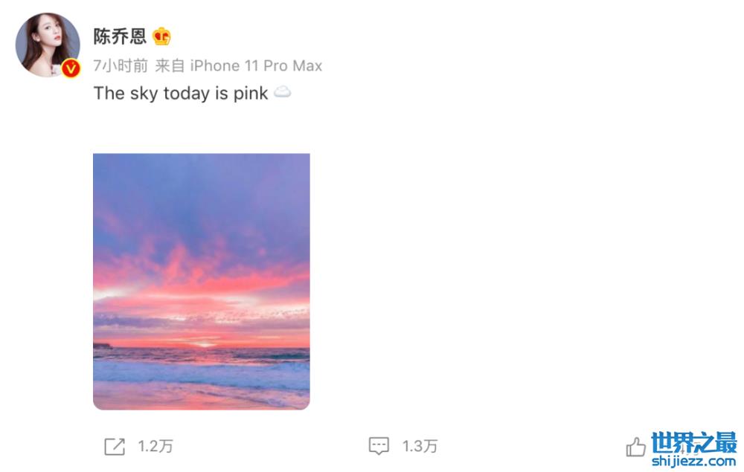Visit the 陈乔恩 username link
The image size is (744, 472).
120,36
